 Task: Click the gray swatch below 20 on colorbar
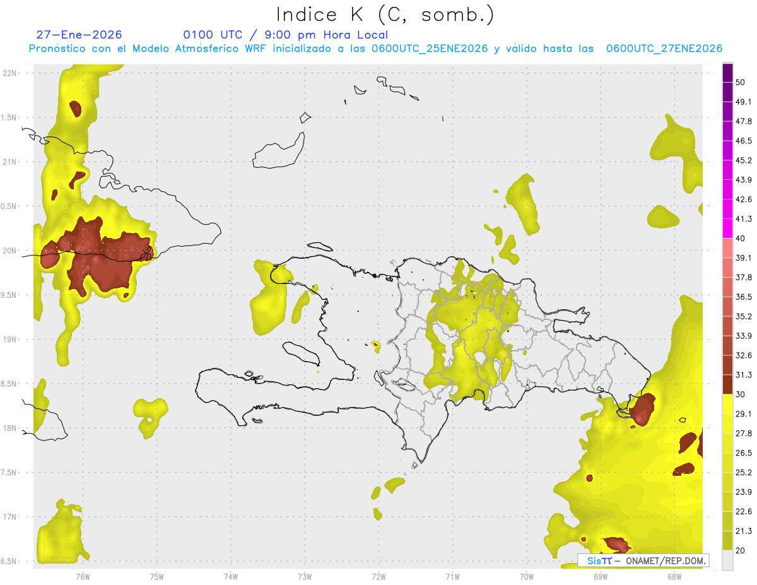[727, 560]
